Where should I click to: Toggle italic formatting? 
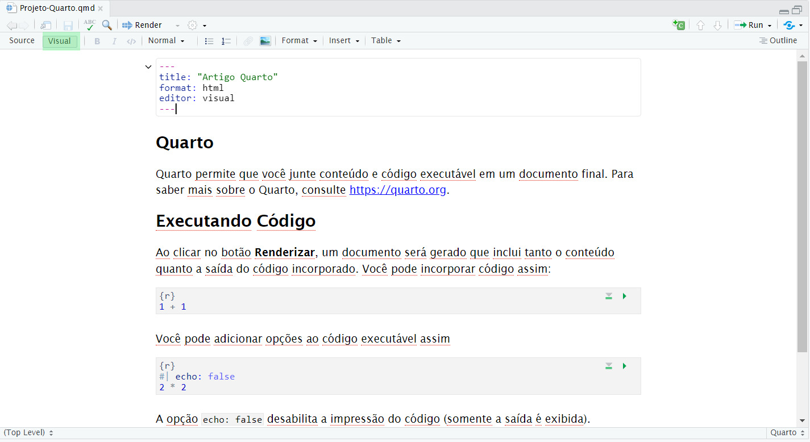tap(114, 41)
